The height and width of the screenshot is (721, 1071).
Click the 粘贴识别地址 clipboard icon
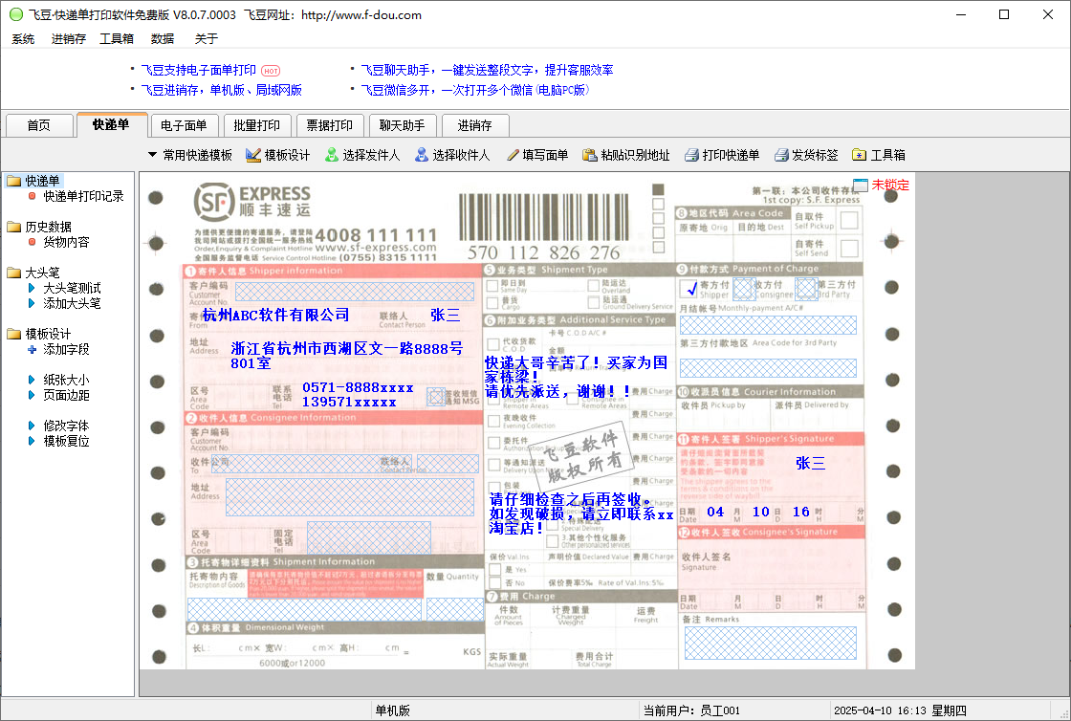point(591,155)
